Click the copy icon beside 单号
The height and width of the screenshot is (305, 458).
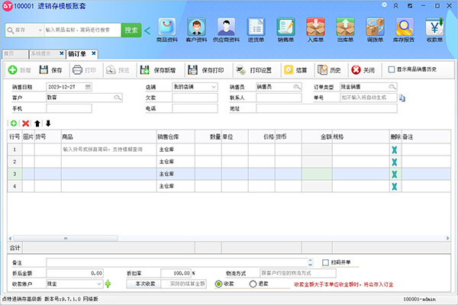pos(402,98)
